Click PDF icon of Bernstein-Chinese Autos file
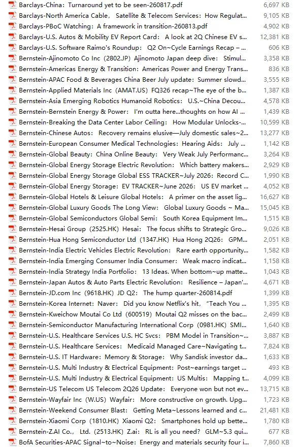 pyautogui.click(x=13, y=133)
